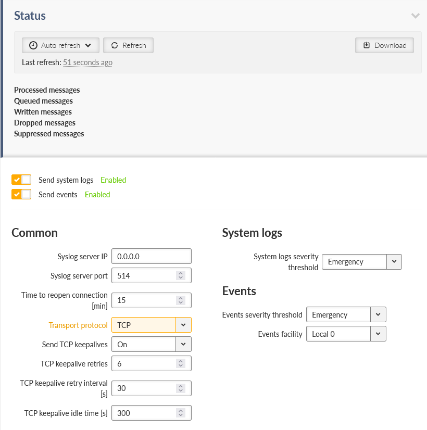Click the 'Dropped messages' text
The width and height of the screenshot is (427, 430).
tap(45, 123)
